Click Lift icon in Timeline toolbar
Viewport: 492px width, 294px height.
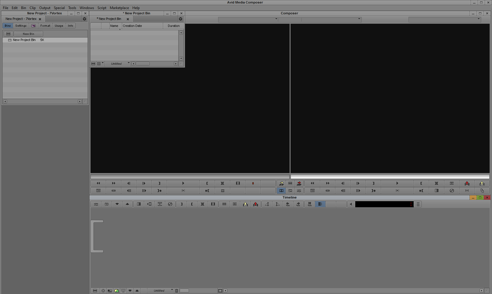(x=245, y=204)
